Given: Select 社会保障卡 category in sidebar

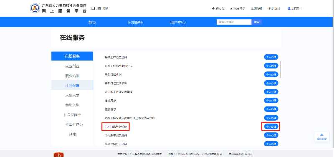Looking at the screenshot, I should tap(72, 115).
